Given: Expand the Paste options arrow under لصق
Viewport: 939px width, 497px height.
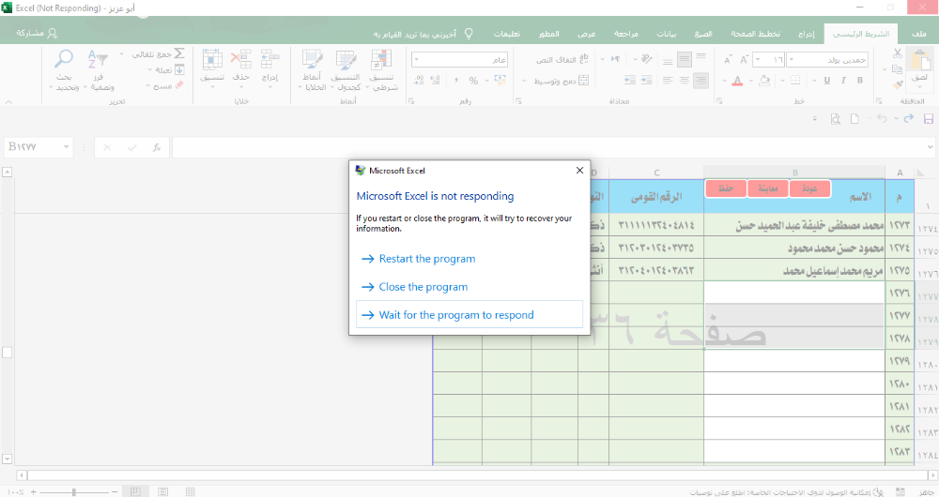Looking at the screenshot, I should 919,86.
